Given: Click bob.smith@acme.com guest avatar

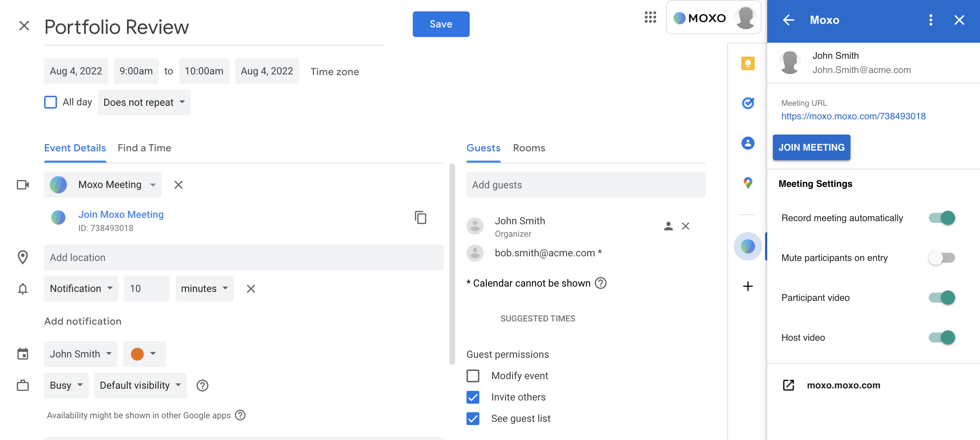Looking at the screenshot, I should click(x=475, y=253).
